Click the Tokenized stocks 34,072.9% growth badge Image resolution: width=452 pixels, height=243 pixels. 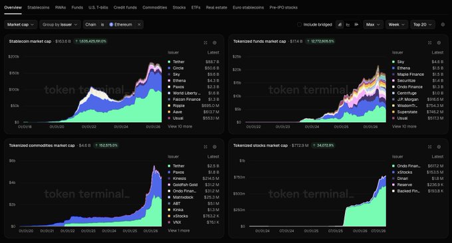click(323, 145)
